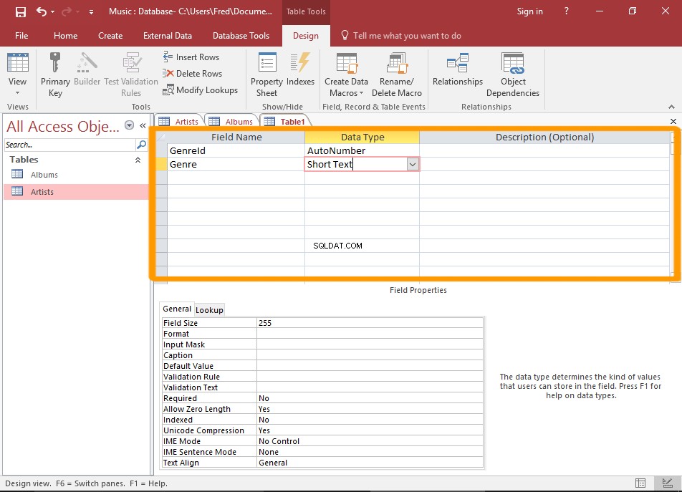This screenshot has height=492, width=682.
Task: Toggle the Property Sheet icon
Action: pos(267,63)
